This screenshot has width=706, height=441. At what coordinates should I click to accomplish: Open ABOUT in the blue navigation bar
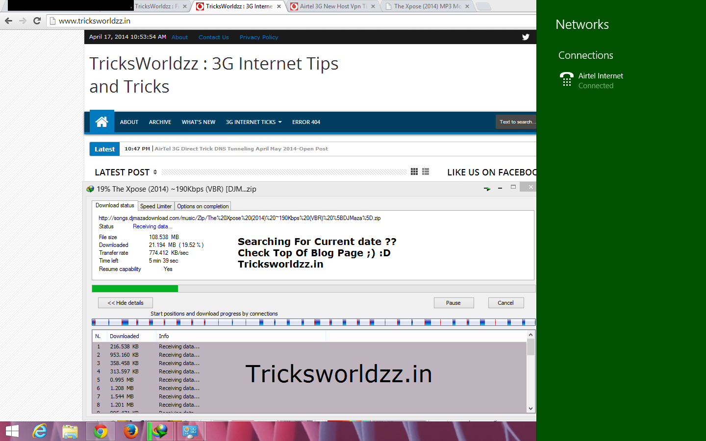129,122
